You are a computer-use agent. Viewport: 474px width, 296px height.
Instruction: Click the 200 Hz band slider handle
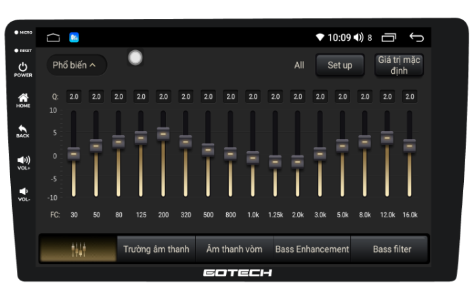pos(163,133)
